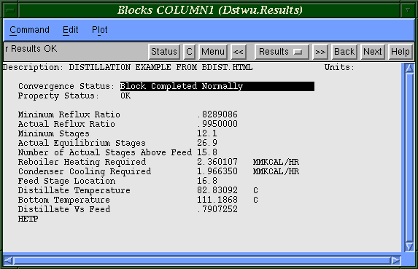418x269 pixels.
Task: Click the vertical scrollbar down arrow
Action: [409, 246]
